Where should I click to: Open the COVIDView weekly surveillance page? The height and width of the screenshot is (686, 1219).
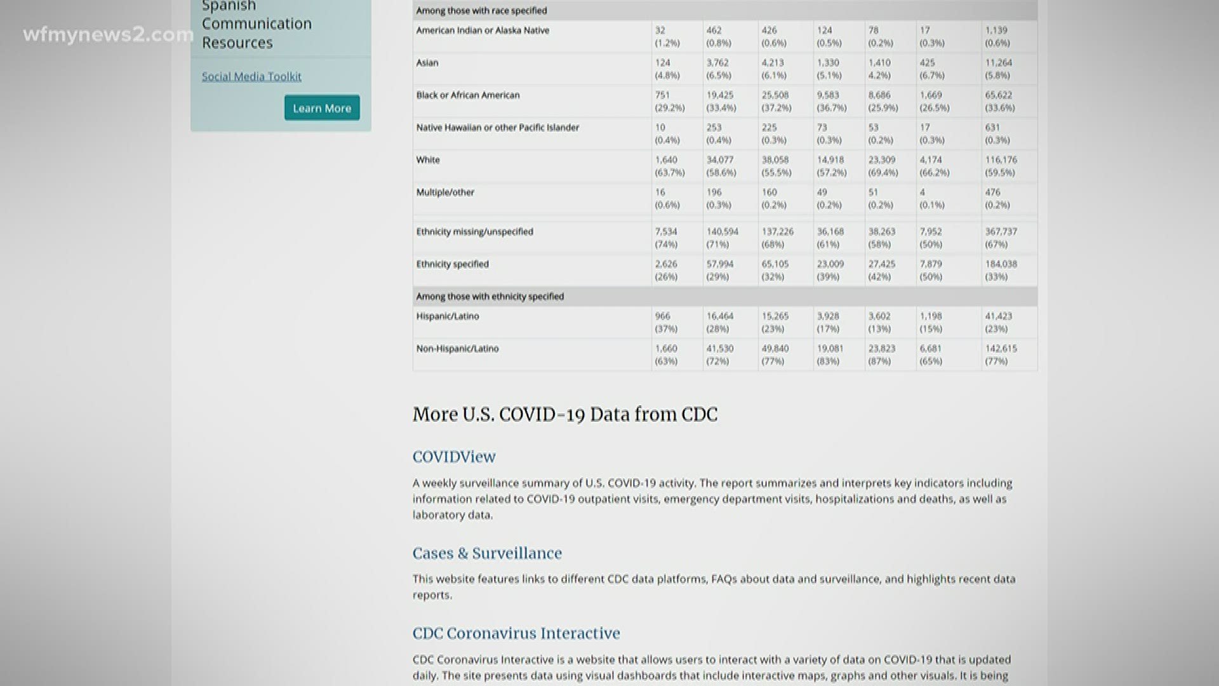(x=454, y=457)
